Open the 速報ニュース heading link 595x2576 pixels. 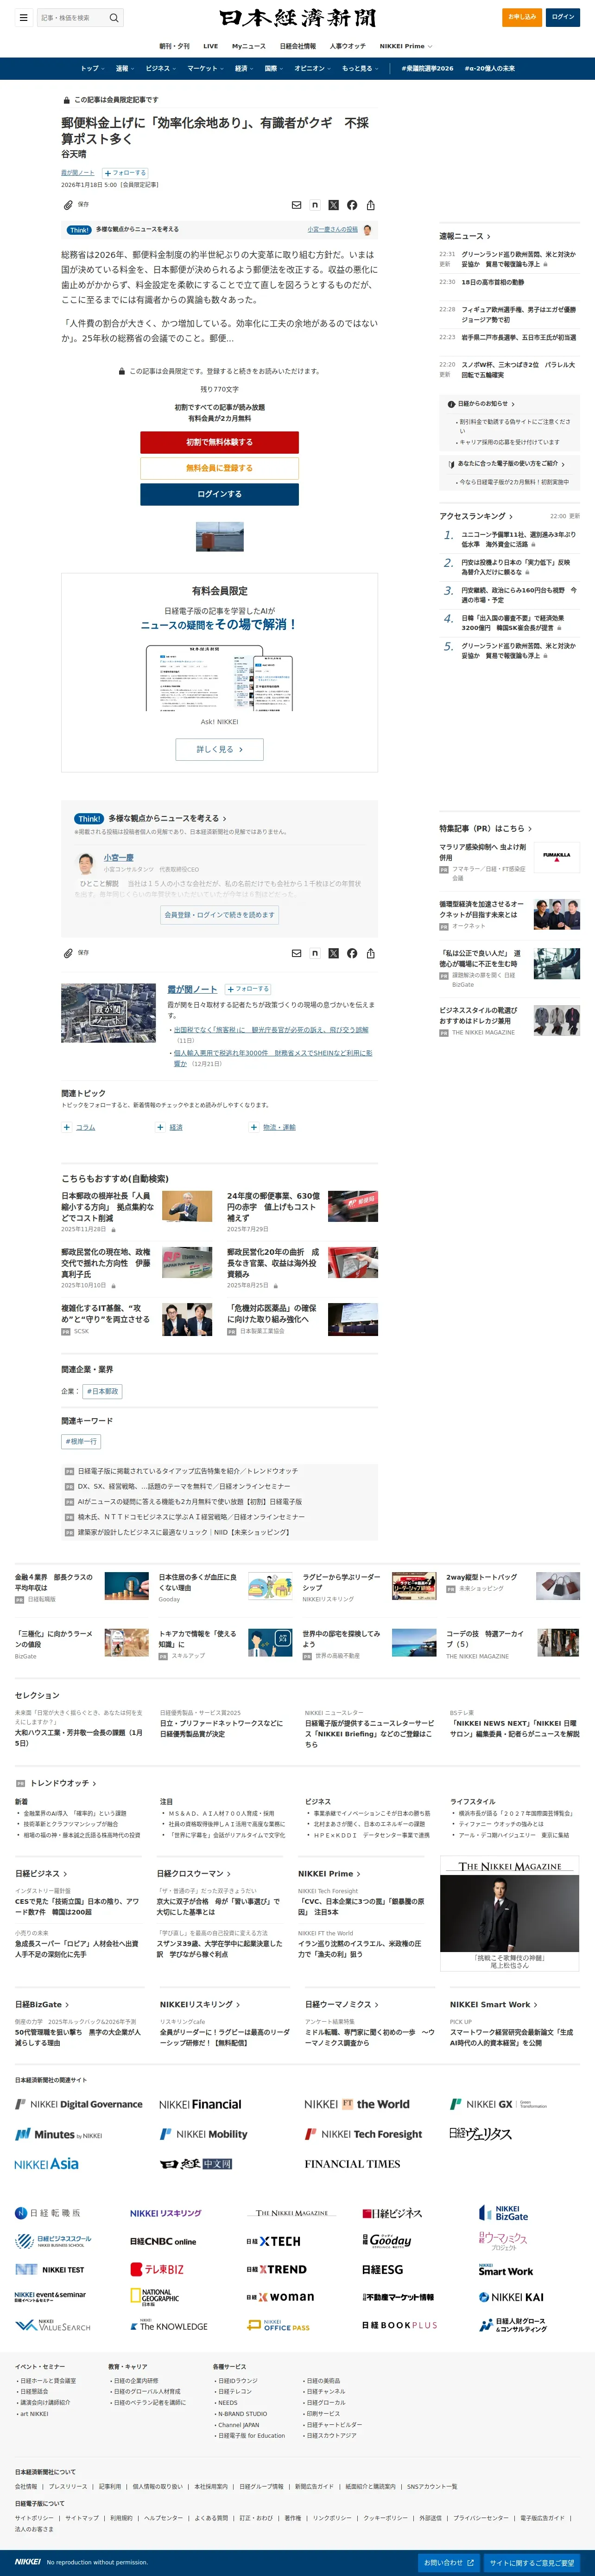pos(465,236)
